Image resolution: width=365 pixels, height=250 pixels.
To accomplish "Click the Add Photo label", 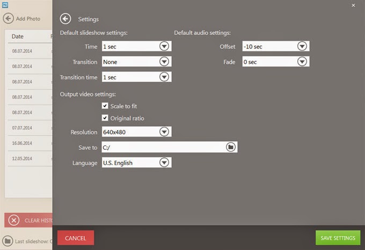I will point(28,19).
